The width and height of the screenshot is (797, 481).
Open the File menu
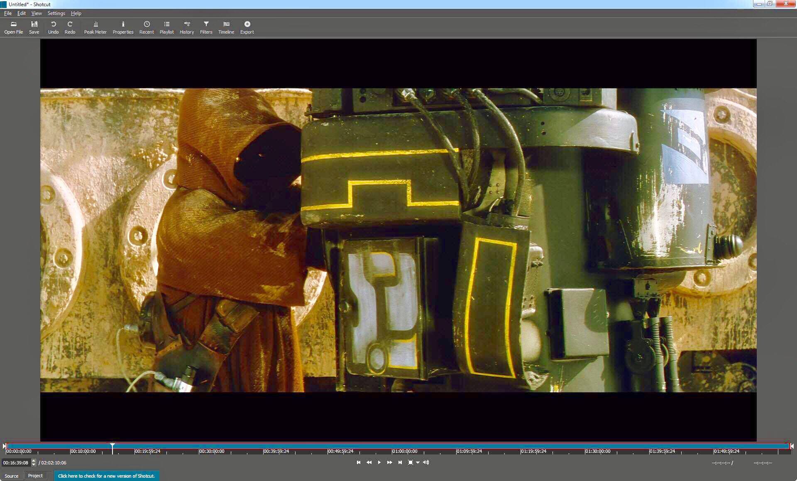click(8, 13)
